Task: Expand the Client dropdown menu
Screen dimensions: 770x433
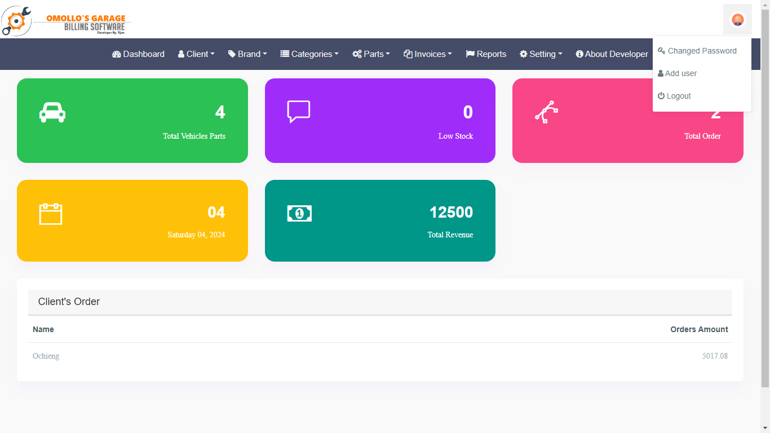Action: pos(196,54)
